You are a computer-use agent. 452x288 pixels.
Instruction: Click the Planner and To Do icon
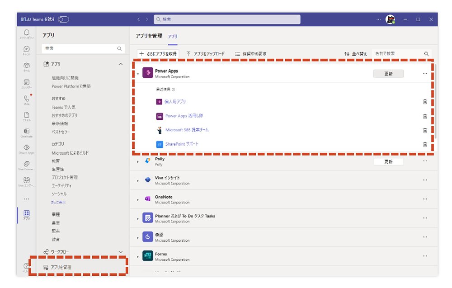[148, 218]
